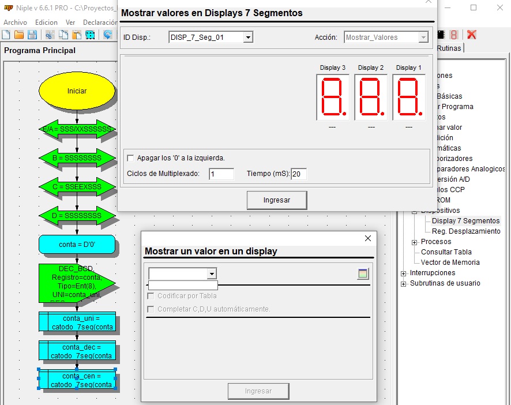Toggle Completar C,D,U automáticamente checkbox
The width and height of the screenshot is (511, 405).
pyautogui.click(x=151, y=309)
